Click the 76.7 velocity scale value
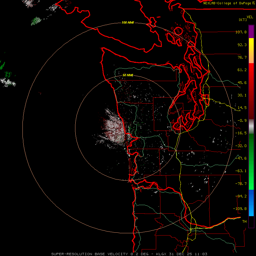256x256 pixels. coord(242,57)
